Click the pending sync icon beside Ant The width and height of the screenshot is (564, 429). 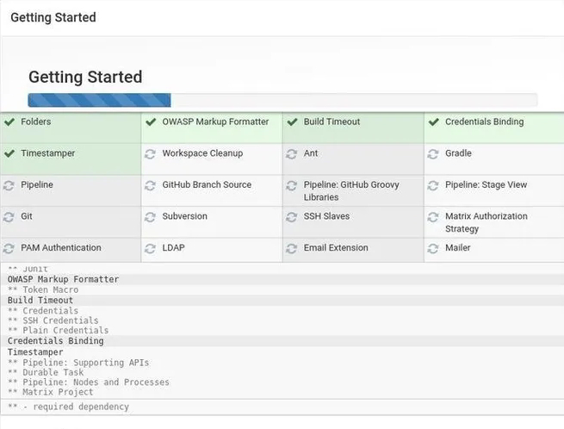click(x=292, y=154)
